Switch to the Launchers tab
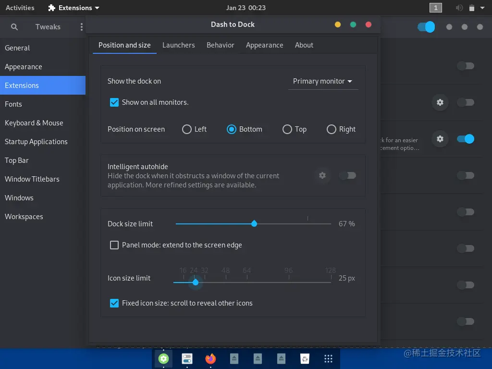 pos(179,45)
